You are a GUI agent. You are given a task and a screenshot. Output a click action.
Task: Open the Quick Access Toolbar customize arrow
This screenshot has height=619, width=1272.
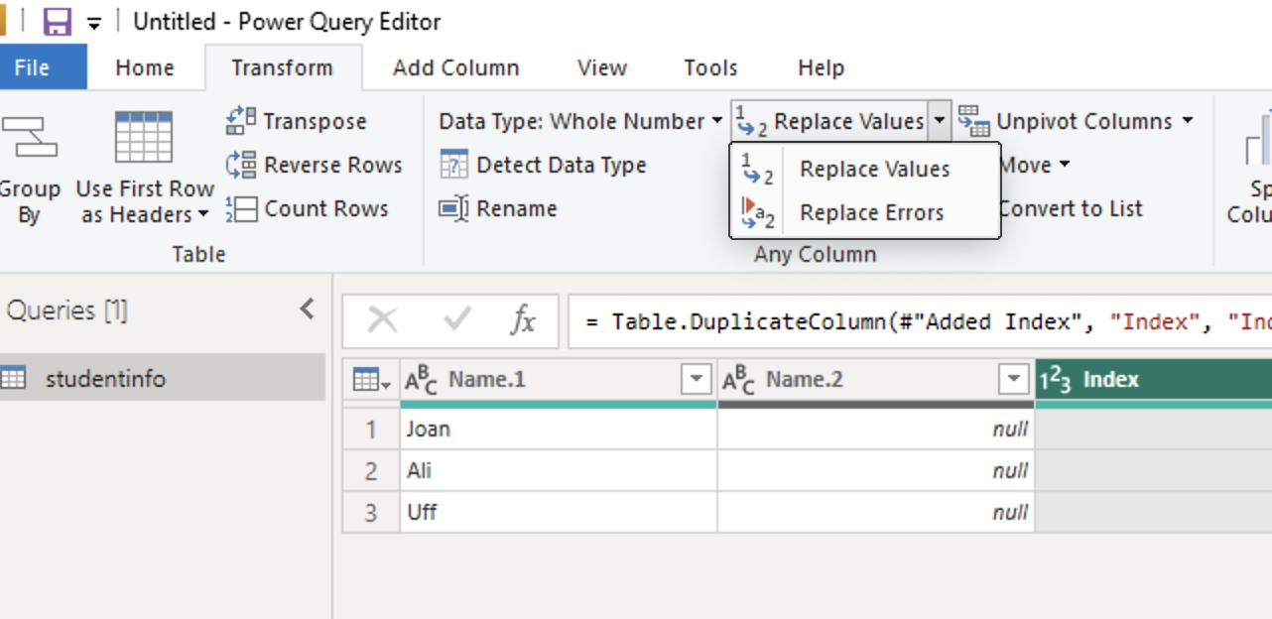click(95, 22)
